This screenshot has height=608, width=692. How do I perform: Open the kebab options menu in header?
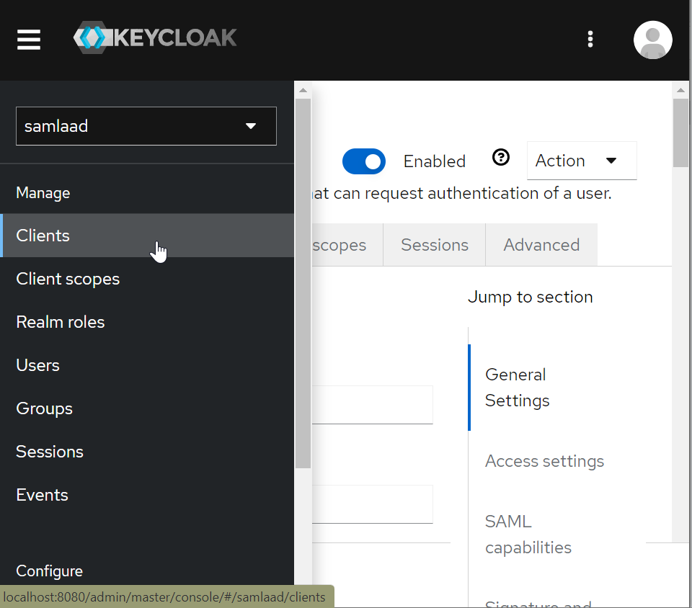coord(590,40)
